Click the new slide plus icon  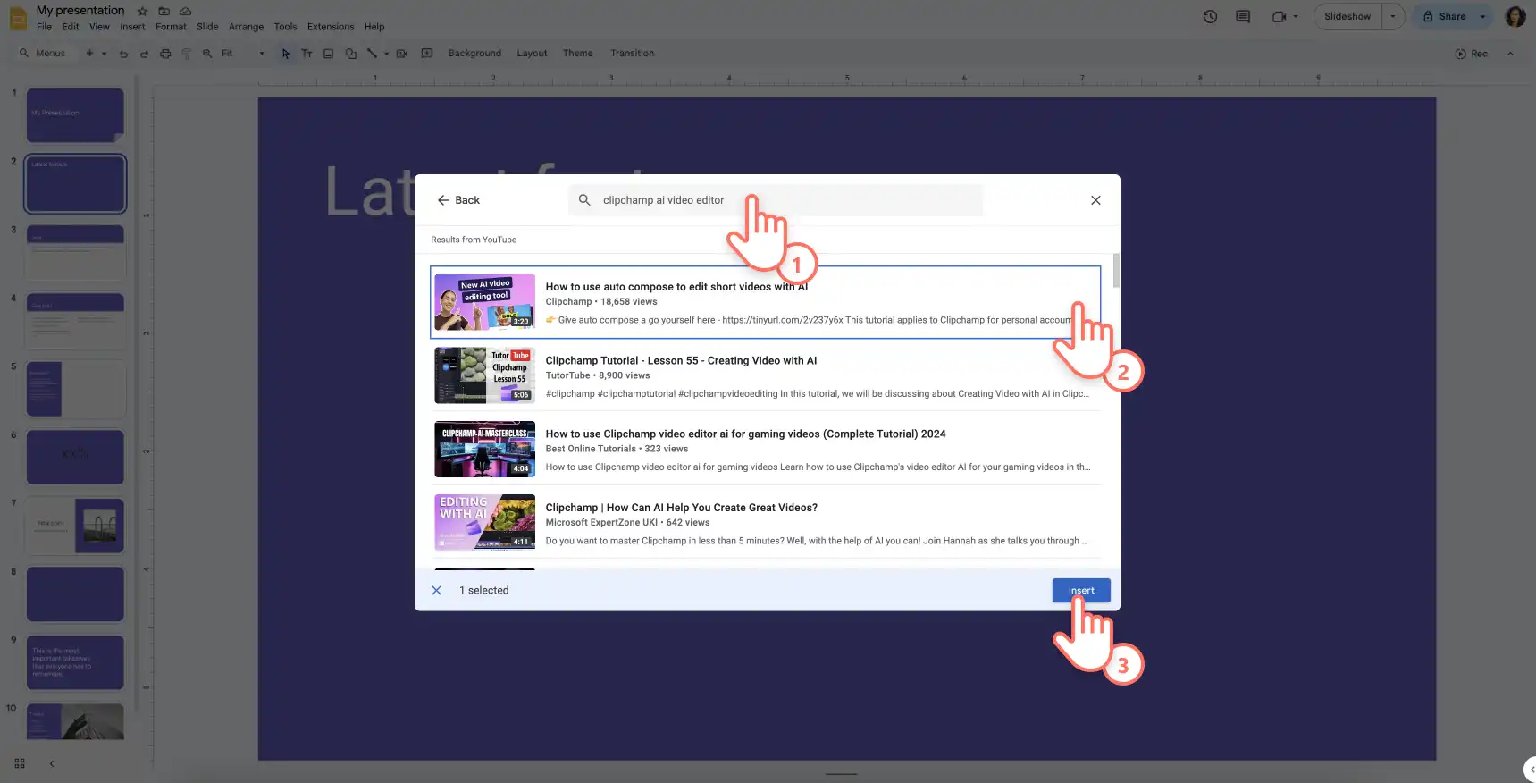(89, 54)
